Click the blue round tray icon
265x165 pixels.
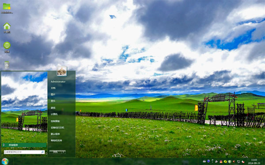click(x=208, y=161)
